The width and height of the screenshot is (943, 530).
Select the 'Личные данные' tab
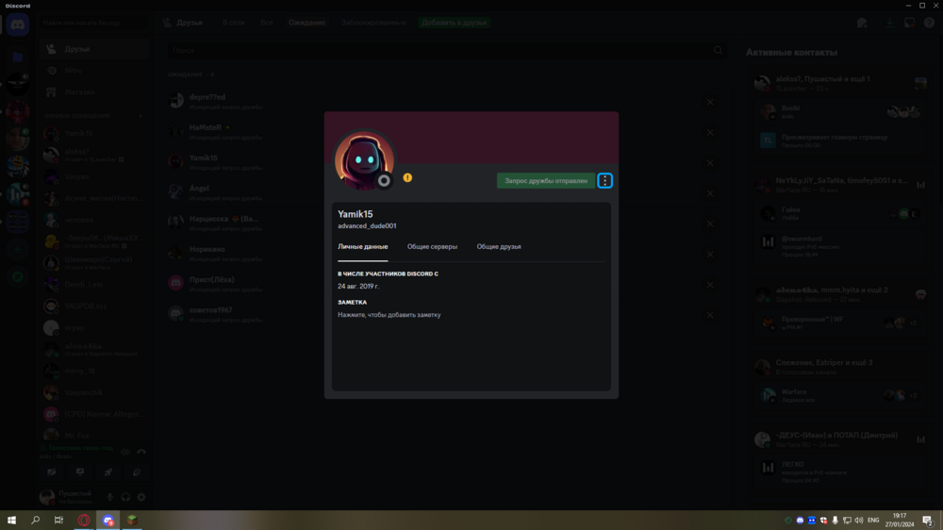point(363,247)
